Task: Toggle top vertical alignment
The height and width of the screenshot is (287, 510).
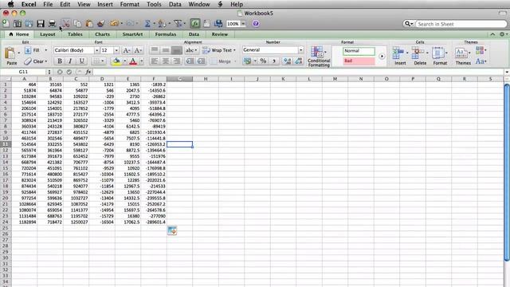Action: pyautogui.click(x=155, y=50)
